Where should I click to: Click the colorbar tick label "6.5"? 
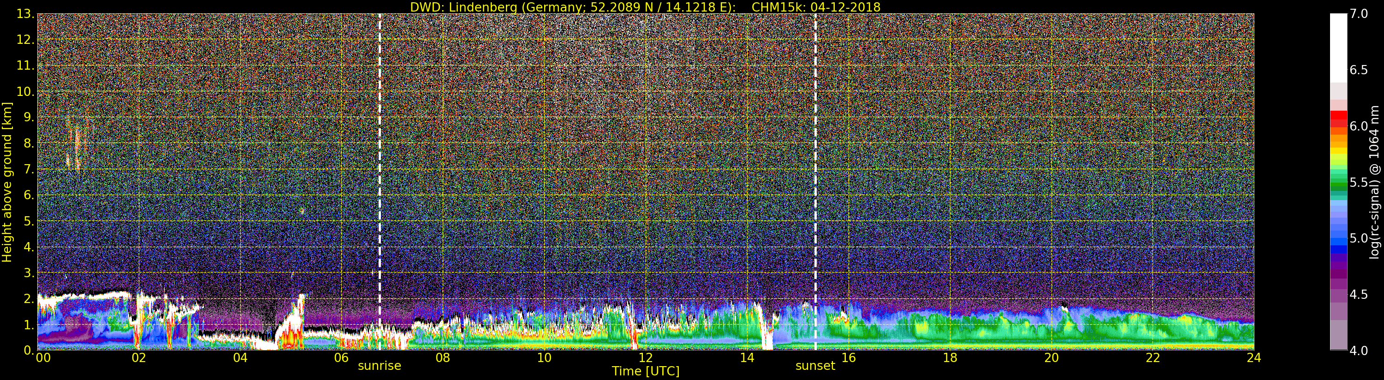tap(1359, 70)
